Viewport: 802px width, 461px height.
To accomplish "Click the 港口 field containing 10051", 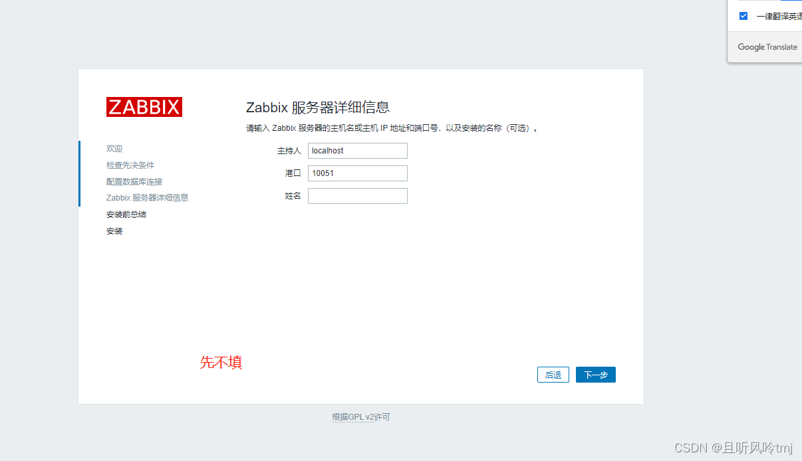I will tap(358, 173).
